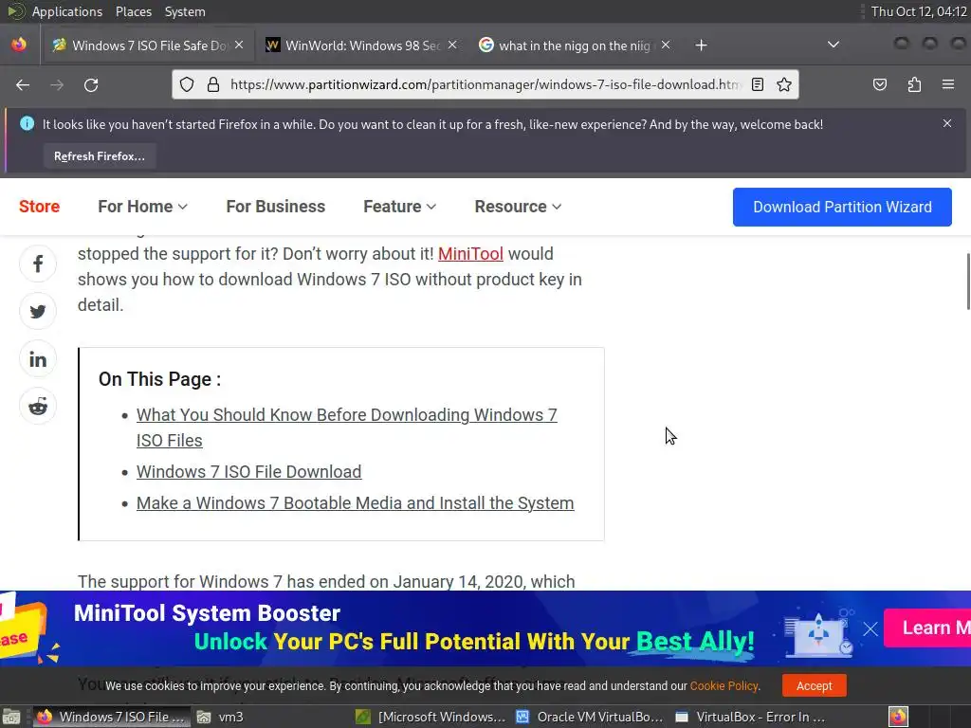Select Windows 7 ISO File taskbar entry
971x728 pixels.
[x=112, y=717]
